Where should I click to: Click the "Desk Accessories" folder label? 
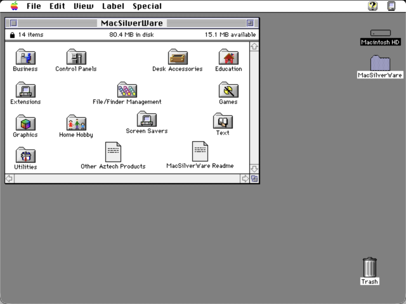click(x=178, y=69)
